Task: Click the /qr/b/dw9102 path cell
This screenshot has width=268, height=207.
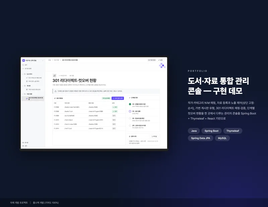Action: pyautogui.click(x=69, y=116)
